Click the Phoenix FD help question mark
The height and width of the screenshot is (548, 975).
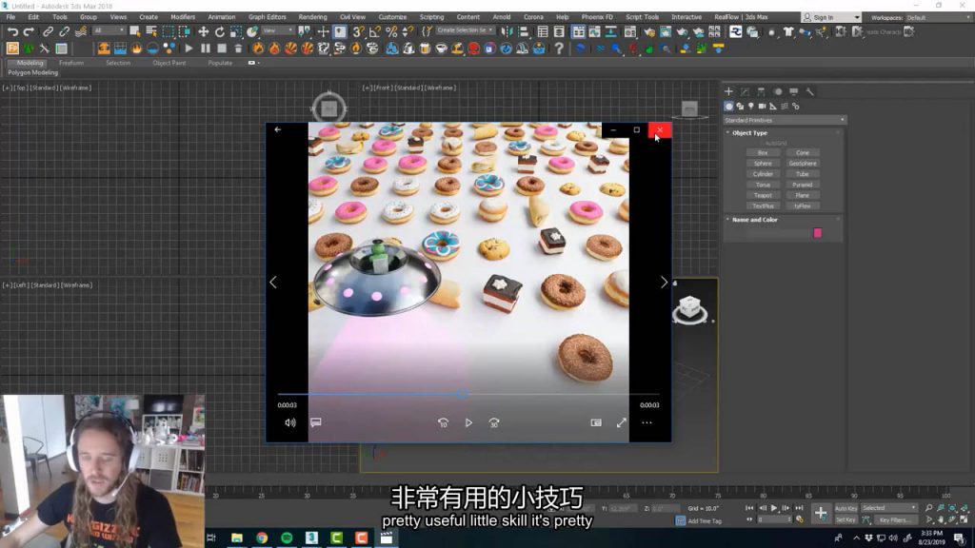point(559,49)
